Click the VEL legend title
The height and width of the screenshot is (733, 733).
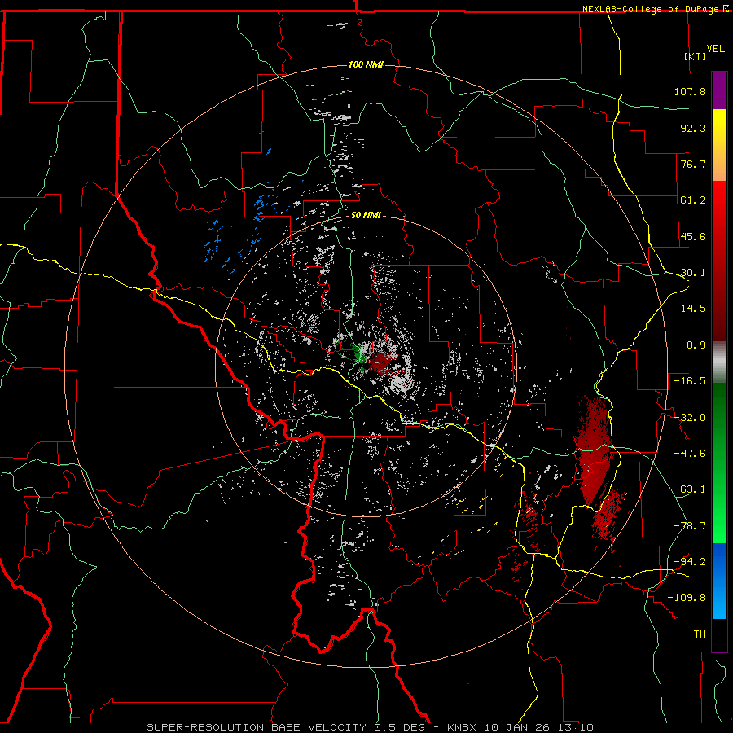click(x=715, y=49)
